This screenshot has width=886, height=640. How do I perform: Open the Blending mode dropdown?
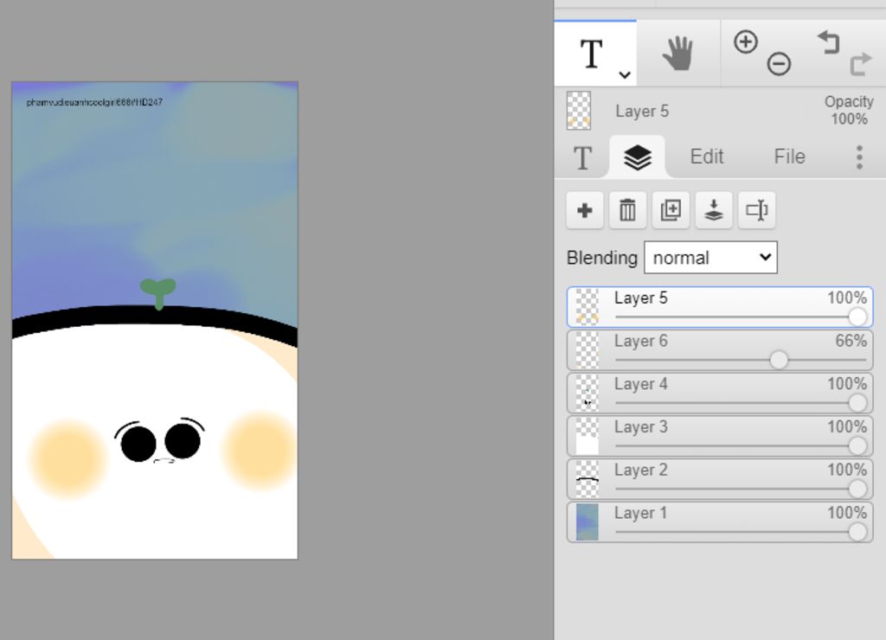pos(710,258)
